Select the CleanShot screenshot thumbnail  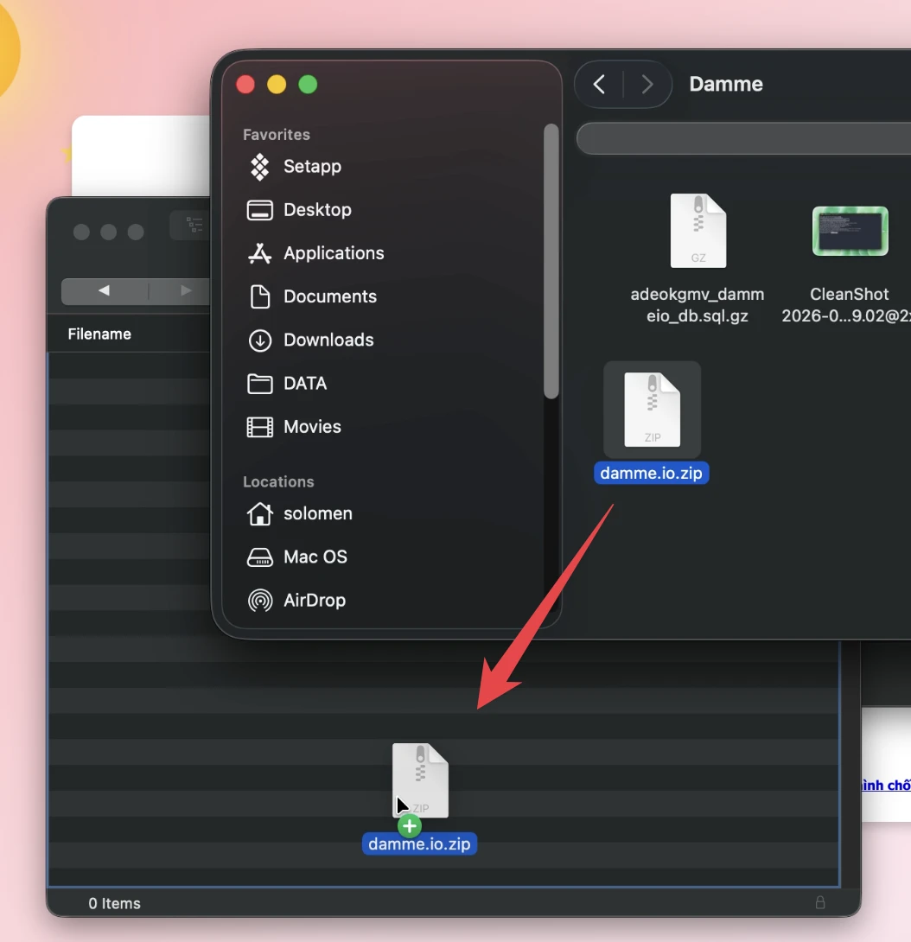coord(850,232)
